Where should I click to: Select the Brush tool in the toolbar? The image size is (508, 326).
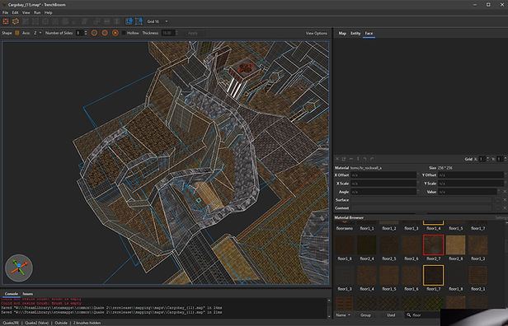(x=6, y=21)
